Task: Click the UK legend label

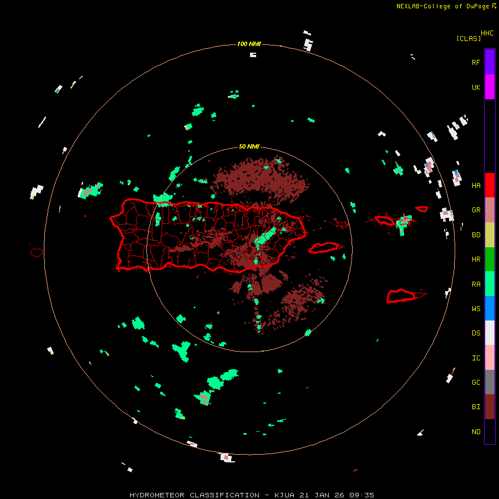Action: [x=476, y=87]
